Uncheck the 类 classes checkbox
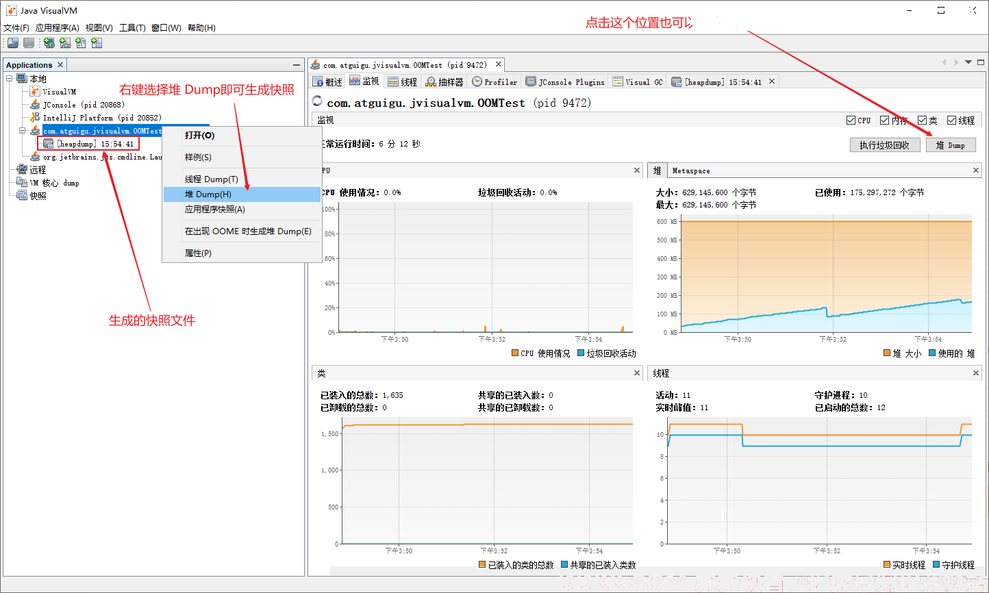The height and width of the screenshot is (593, 989). tap(923, 121)
